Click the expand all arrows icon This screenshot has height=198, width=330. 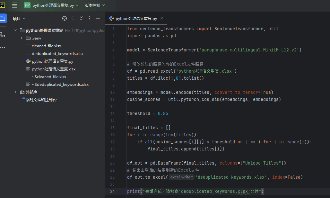73,18
